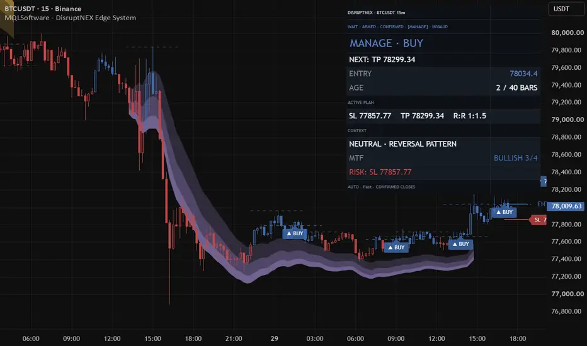This screenshot has height=346, width=587.
Task: Click the R:R 1:1.5 ratio text
Action: tap(469, 116)
